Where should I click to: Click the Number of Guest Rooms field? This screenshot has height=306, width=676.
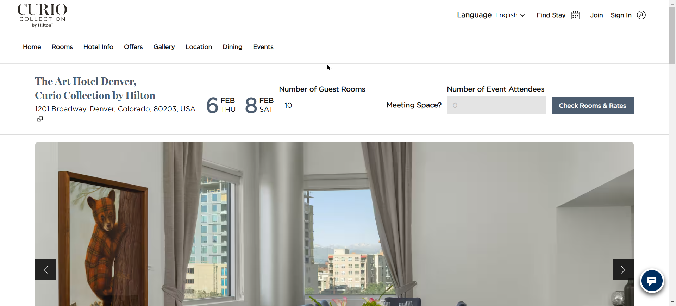pos(323,105)
